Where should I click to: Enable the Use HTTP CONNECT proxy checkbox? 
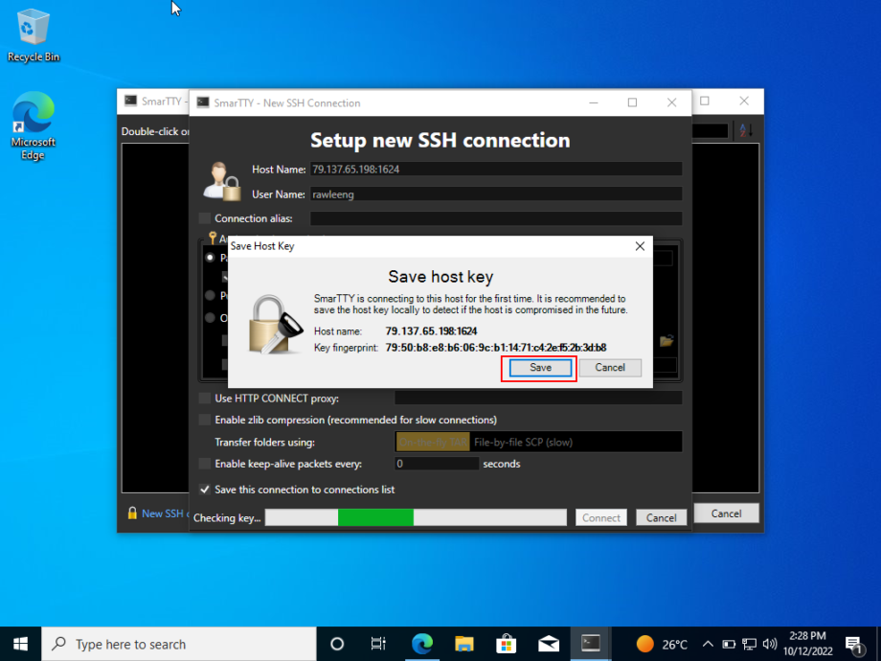click(x=204, y=399)
